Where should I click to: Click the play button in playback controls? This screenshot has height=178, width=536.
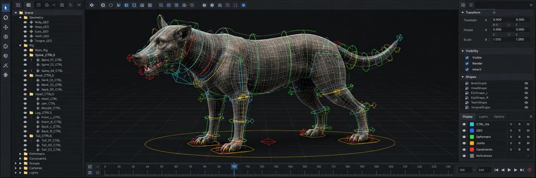point(509,170)
